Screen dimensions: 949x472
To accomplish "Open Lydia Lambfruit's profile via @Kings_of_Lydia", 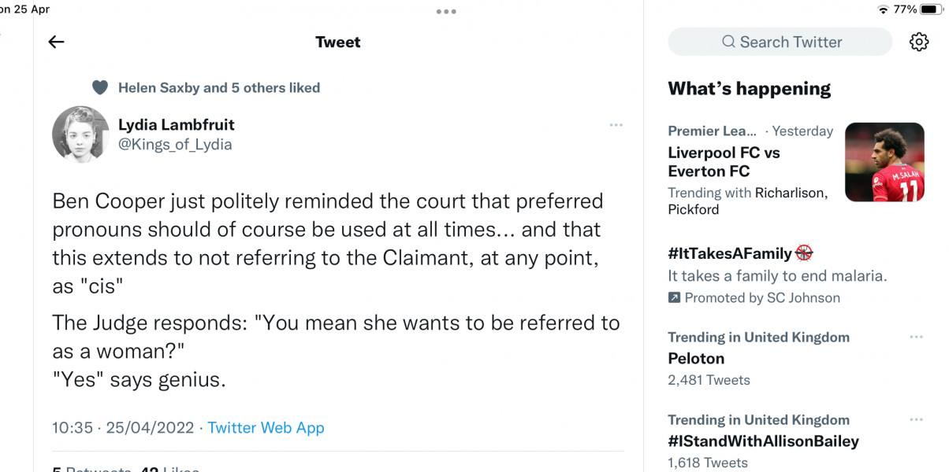I will [175, 144].
